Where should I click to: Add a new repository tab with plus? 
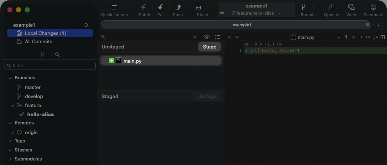(378, 25)
